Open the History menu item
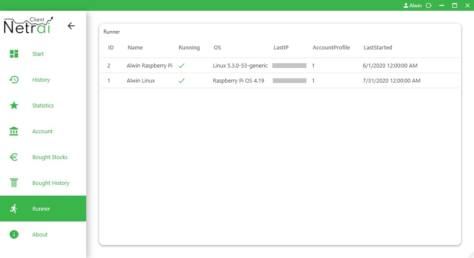The height and width of the screenshot is (258, 474). (43, 80)
